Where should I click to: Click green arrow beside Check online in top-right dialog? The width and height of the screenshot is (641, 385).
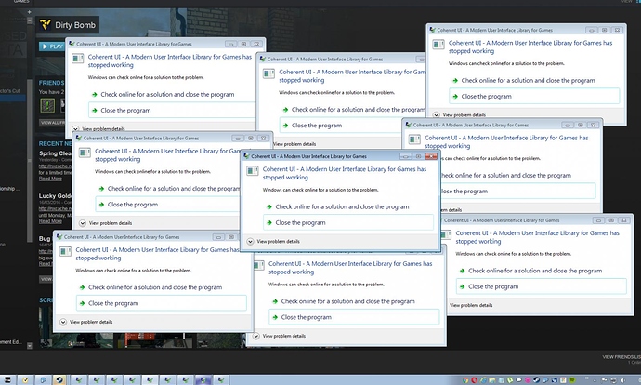point(453,80)
